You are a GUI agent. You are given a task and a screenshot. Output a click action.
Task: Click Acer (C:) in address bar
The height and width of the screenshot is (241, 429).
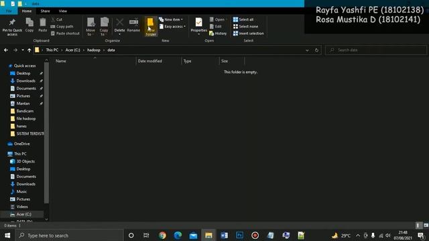(x=73, y=50)
